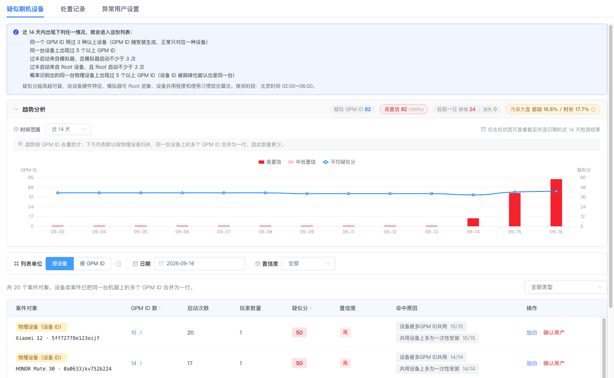Viewport: 614px width, 378px height.
Task: Switch to 处置记录 tab
Action: (73, 9)
